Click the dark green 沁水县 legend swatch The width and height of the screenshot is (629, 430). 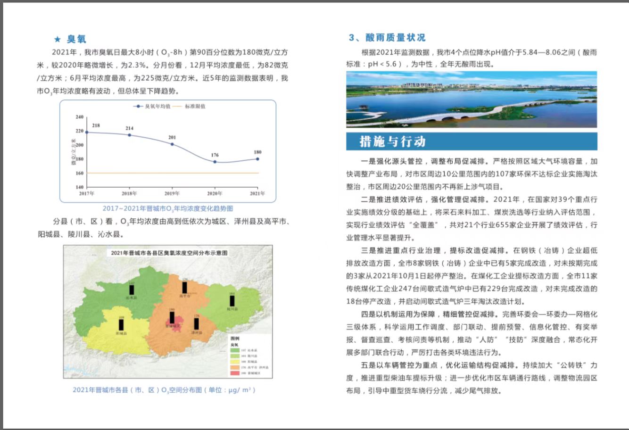(234, 350)
